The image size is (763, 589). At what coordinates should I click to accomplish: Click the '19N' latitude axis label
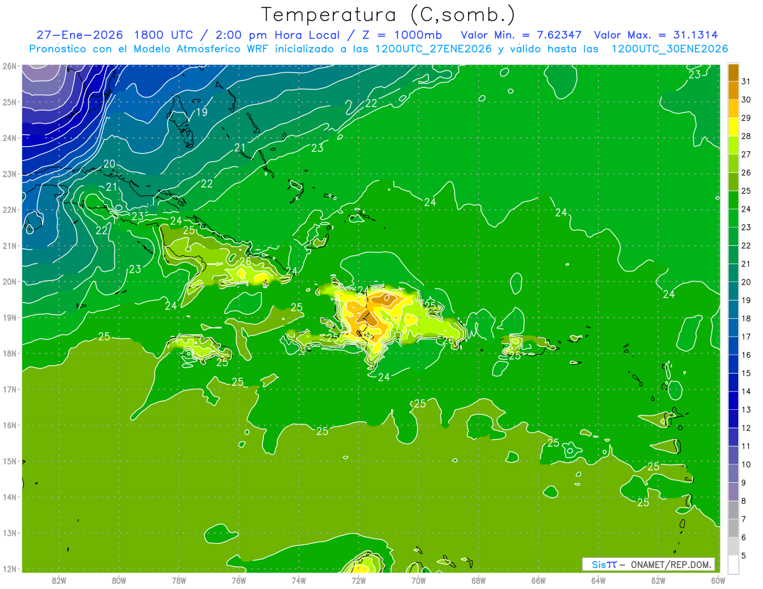9,318
